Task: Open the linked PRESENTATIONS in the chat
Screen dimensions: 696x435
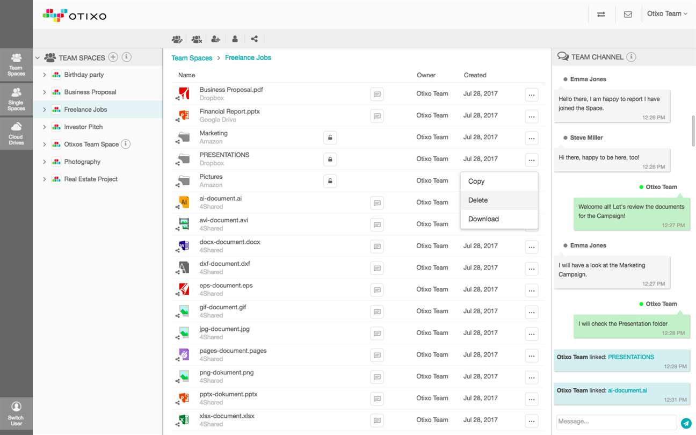Action: coord(631,357)
